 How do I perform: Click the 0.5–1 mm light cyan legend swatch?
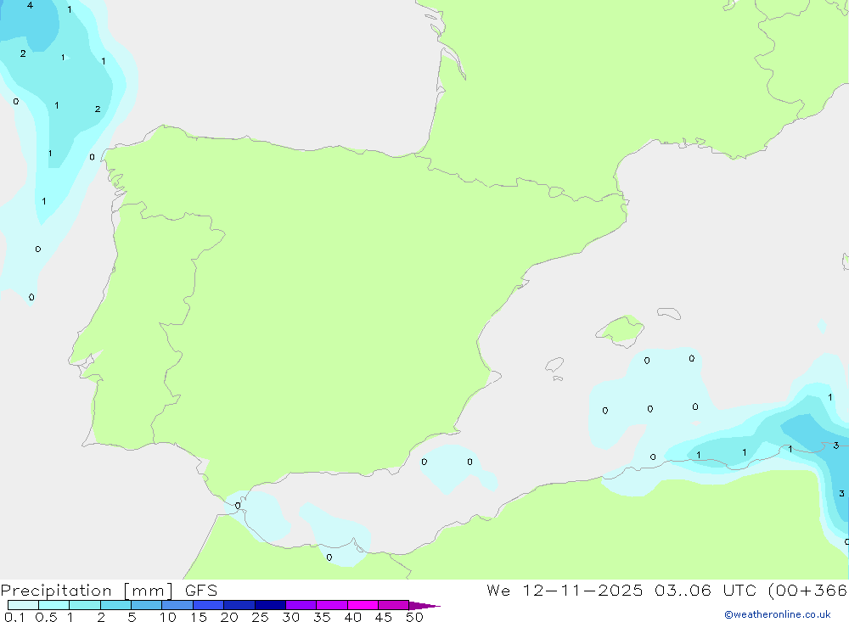coord(54,605)
